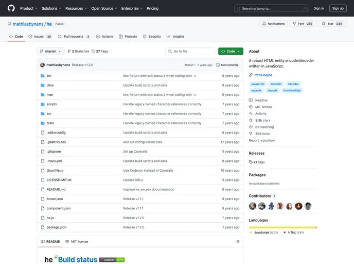Click the languages bar yellow JavaScript segment
Image resolution: width=354 pixels, height=264 pixels.
(282, 227)
